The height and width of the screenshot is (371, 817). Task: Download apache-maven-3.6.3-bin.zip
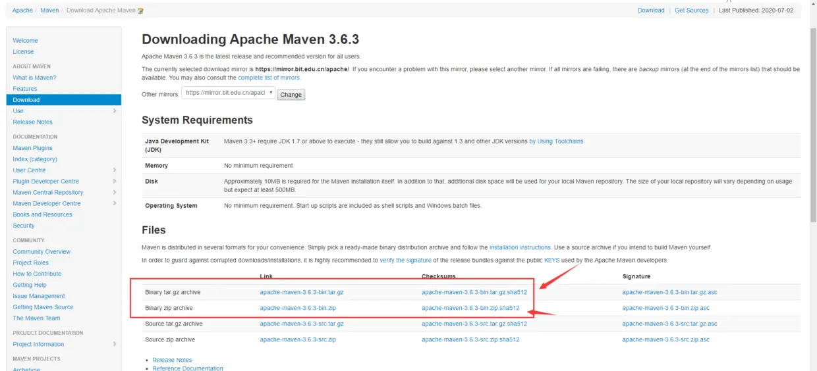click(x=298, y=308)
